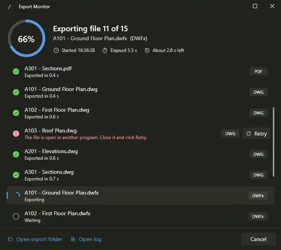This screenshot has height=250, width=281.
Task: Cancel the export
Action: pos(258,239)
